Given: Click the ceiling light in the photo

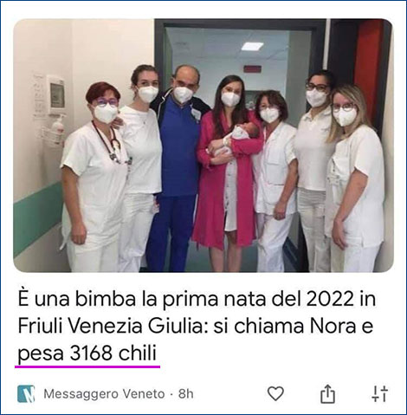Looking at the screenshot, I should coord(252,46).
